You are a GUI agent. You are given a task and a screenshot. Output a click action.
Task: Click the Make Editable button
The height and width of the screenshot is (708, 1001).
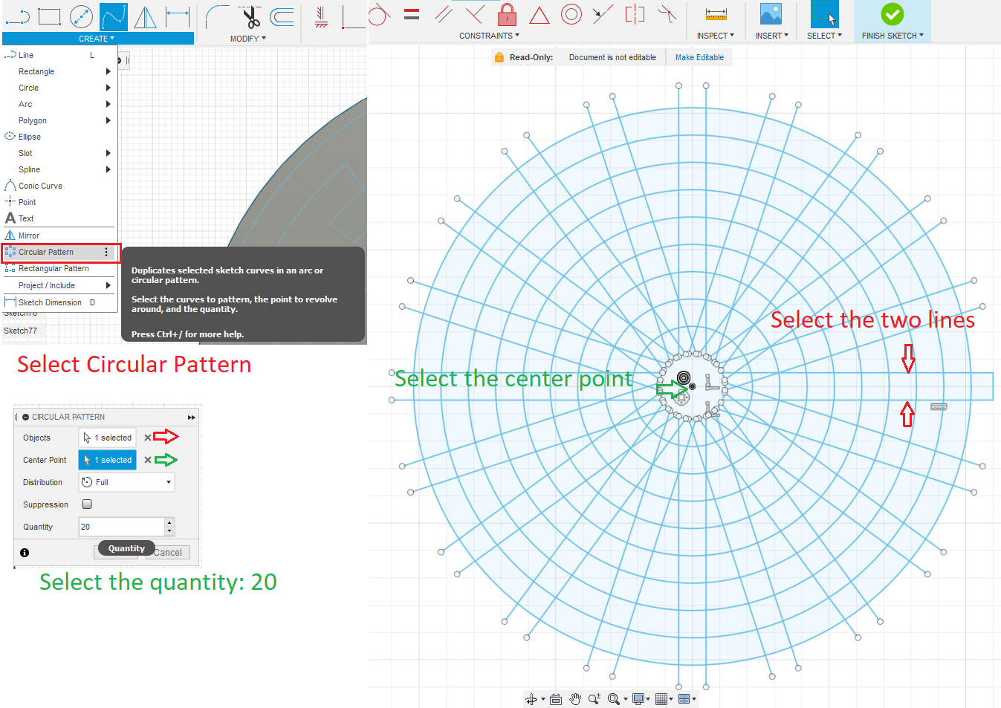pos(699,56)
